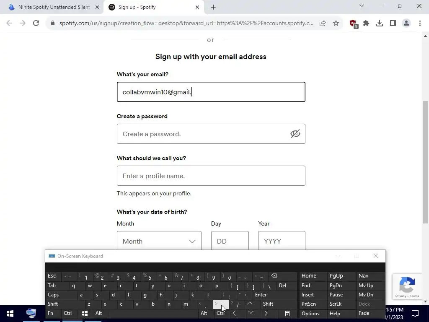Image resolution: width=429 pixels, height=322 pixels.
Task: Minimize the On-Screen Keyboard window
Action: pyautogui.click(x=338, y=256)
